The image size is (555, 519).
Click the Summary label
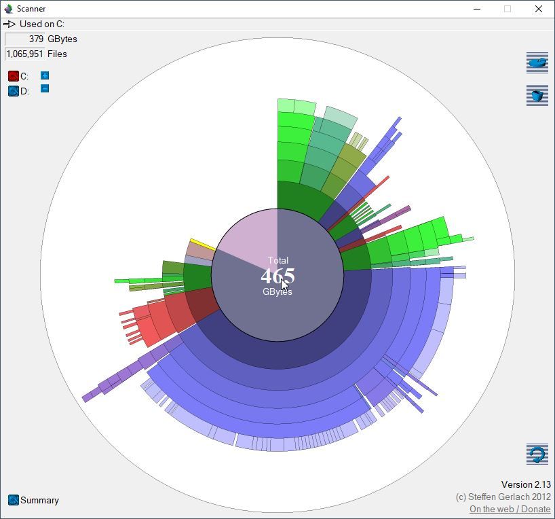coord(39,500)
